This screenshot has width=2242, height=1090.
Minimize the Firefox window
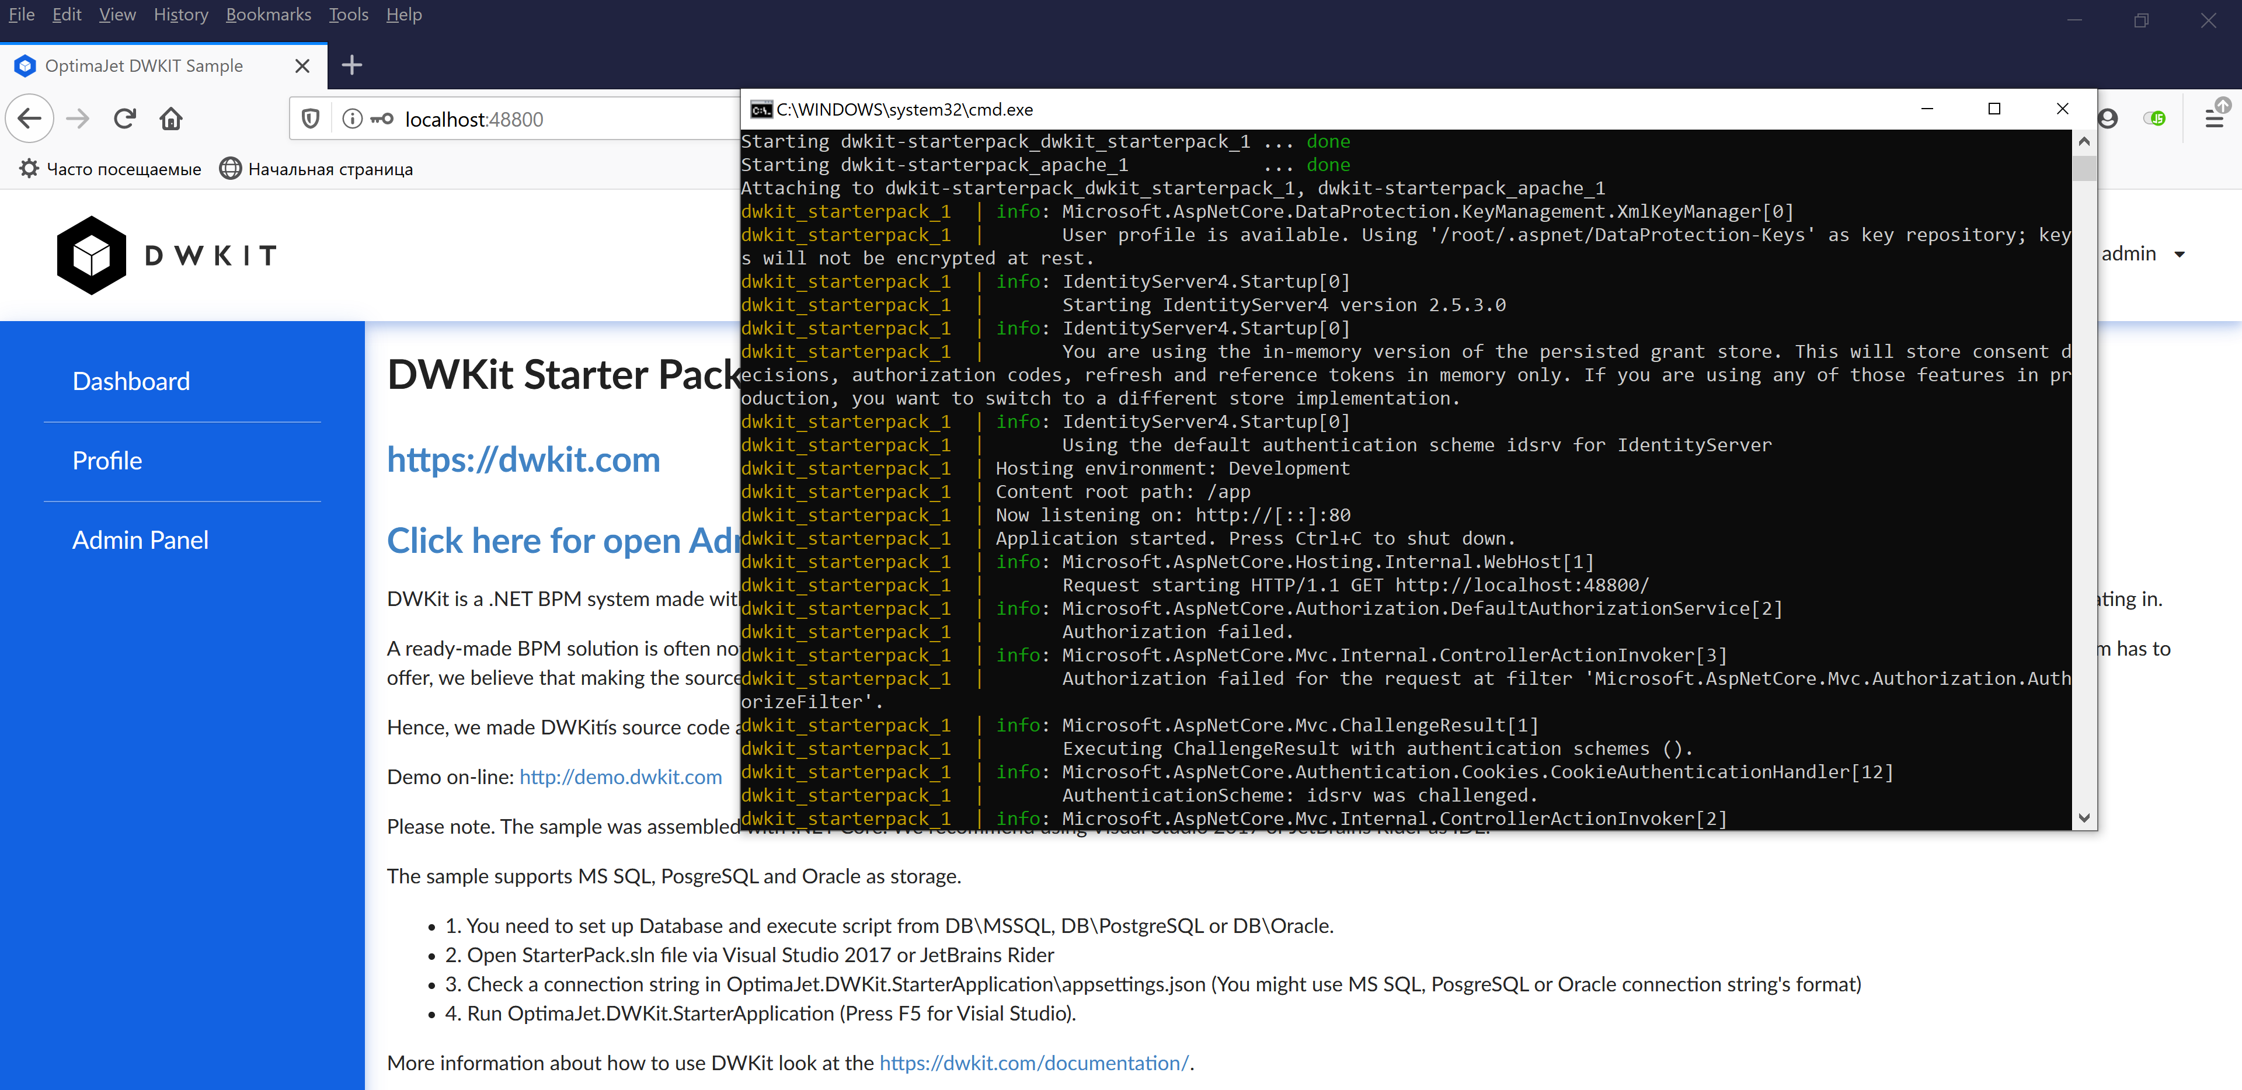point(2075,20)
